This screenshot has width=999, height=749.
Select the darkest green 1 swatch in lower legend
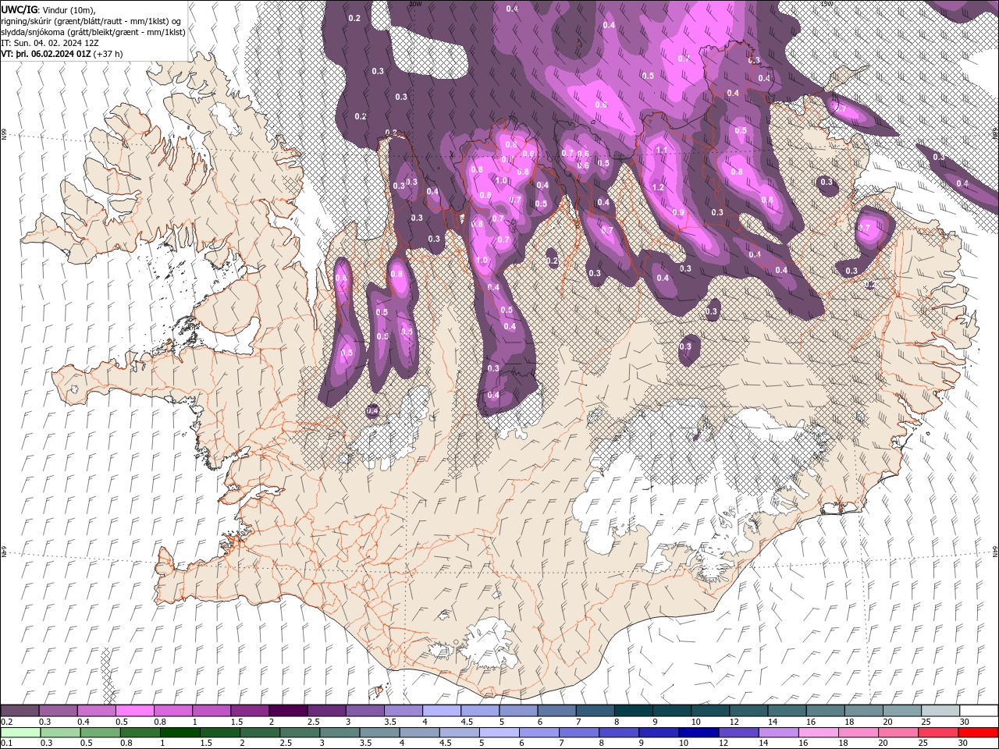click(180, 732)
